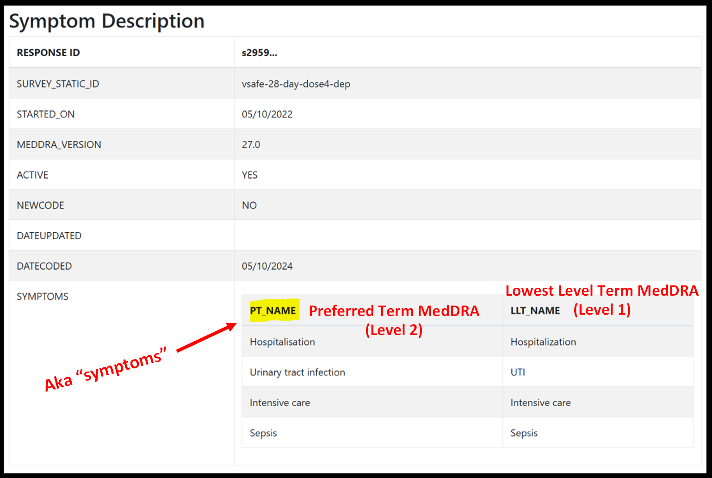The height and width of the screenshot is (478, 712).
Task: Select the SURVEY_STATIC_ID field label
Action: point(58,84)
